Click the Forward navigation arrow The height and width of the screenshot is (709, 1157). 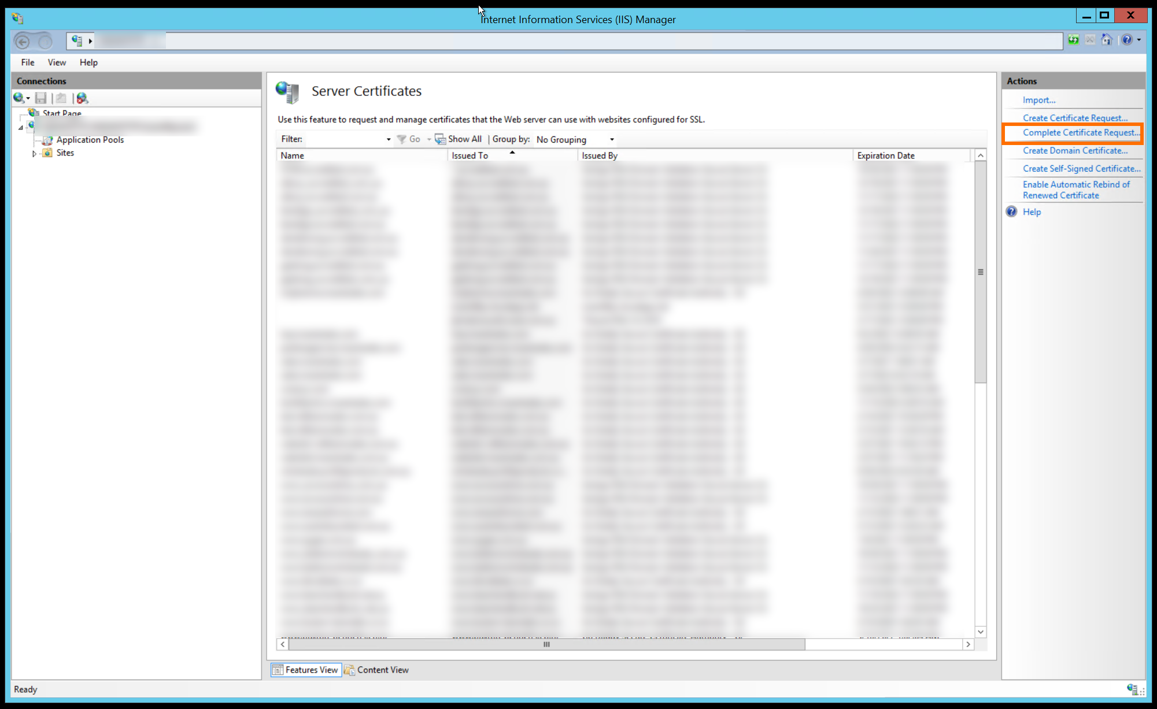pyautogui.click(x=45, y=41)
